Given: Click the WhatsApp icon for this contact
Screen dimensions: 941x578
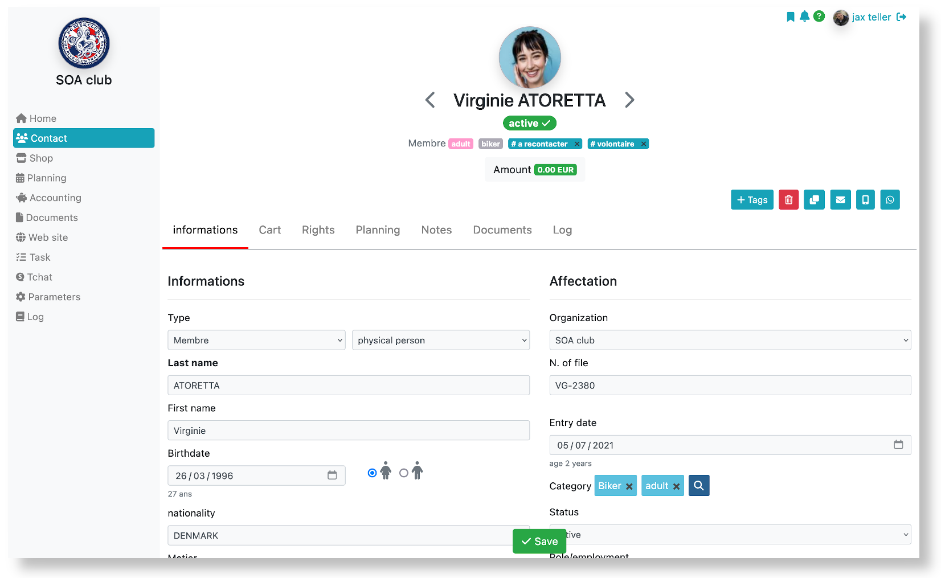Looking at the screenshot, I should coord(890,200).
